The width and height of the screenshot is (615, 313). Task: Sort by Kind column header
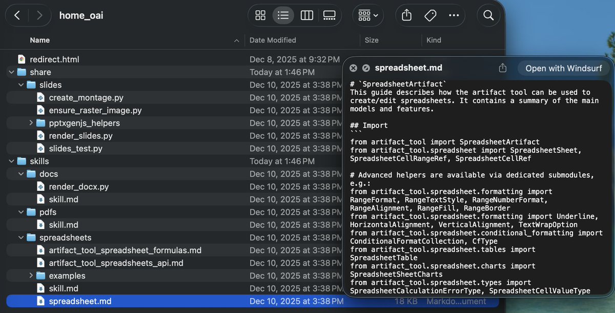tap(434, 40)
